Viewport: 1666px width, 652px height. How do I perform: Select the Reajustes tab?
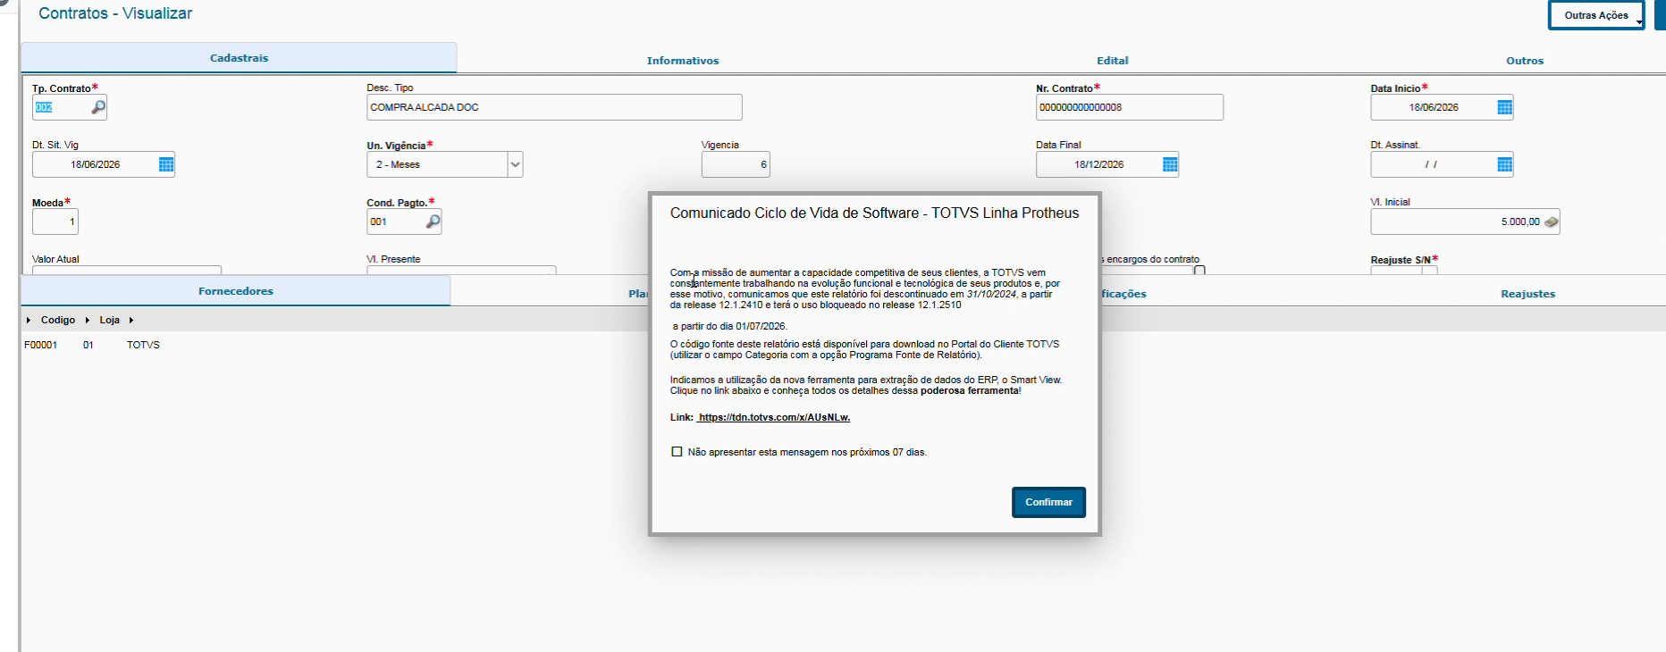click(x=1528, y=294)
